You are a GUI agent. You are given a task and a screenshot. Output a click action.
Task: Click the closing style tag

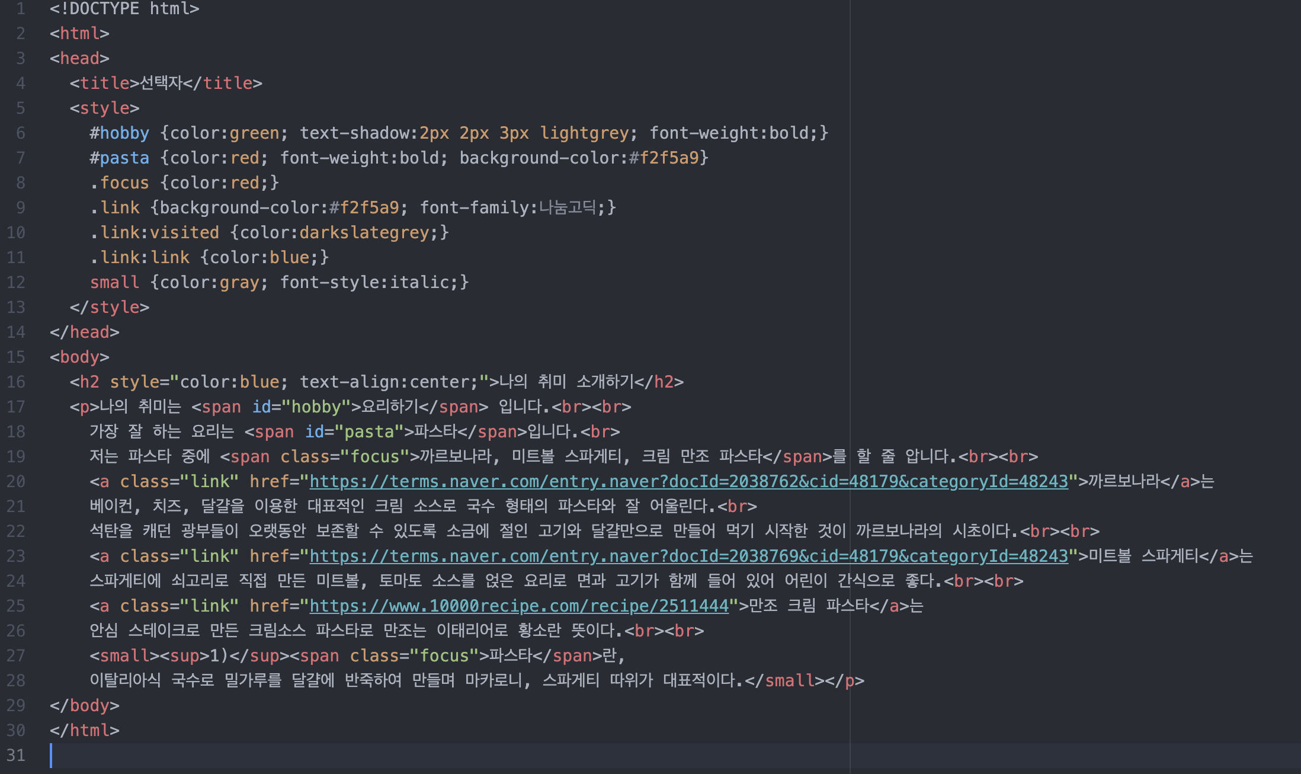click(109, 307)
